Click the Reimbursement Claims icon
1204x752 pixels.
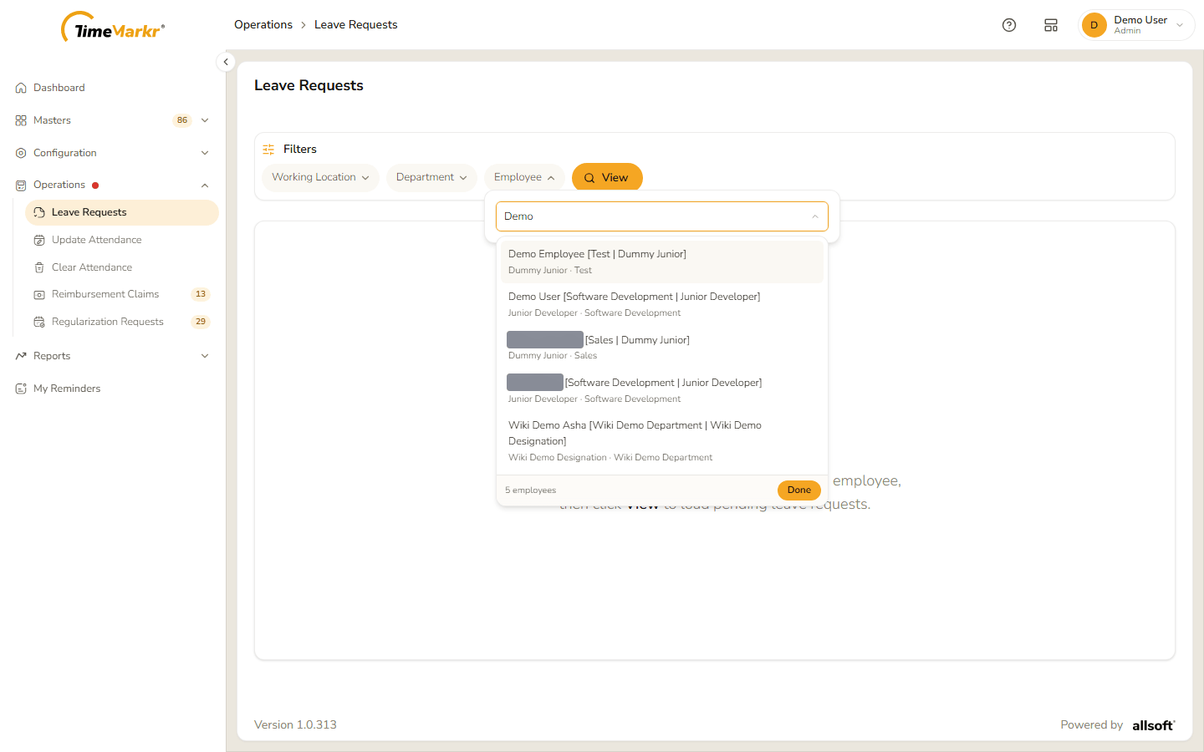pos(39,294)
